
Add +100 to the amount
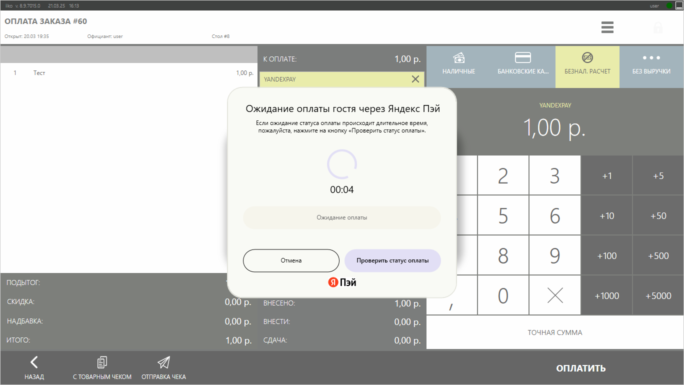607,255
